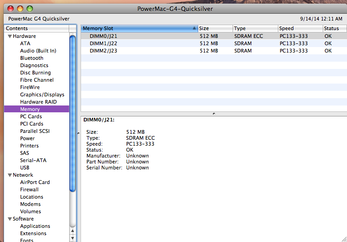Sort by Type column header
347x242 pixels.
255,28
